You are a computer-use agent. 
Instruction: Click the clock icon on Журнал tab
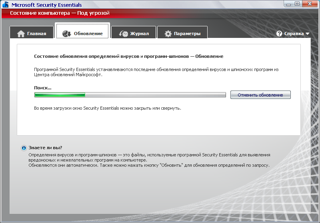[124, 34]
